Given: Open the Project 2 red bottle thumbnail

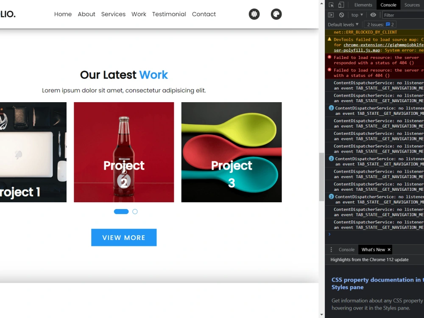Looking at the screenshot, I should pyautogui.click(x=124, y=152).
